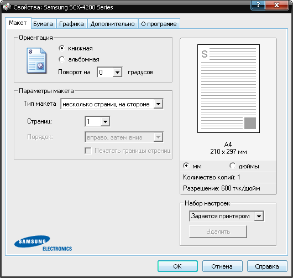
Task: Click the page orientation document icon
Action: [x=36, y=61]
